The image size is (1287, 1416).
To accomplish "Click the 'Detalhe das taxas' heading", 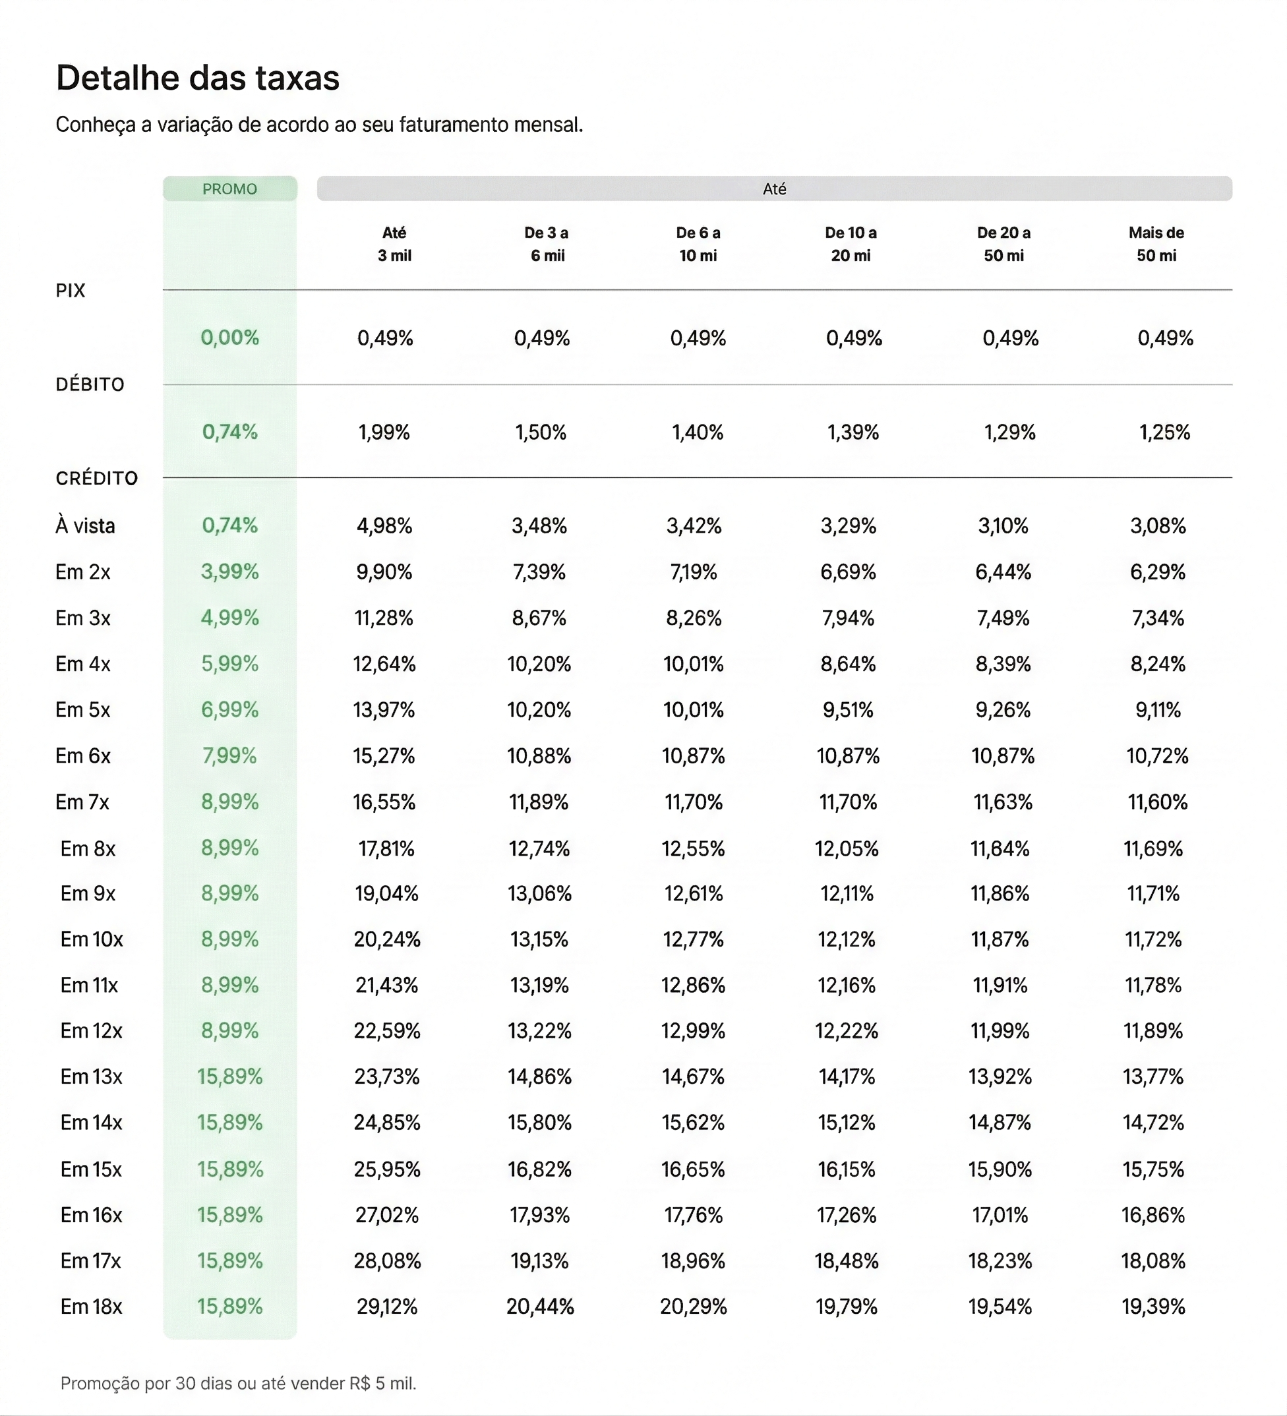I will click(x=197, y=78).
